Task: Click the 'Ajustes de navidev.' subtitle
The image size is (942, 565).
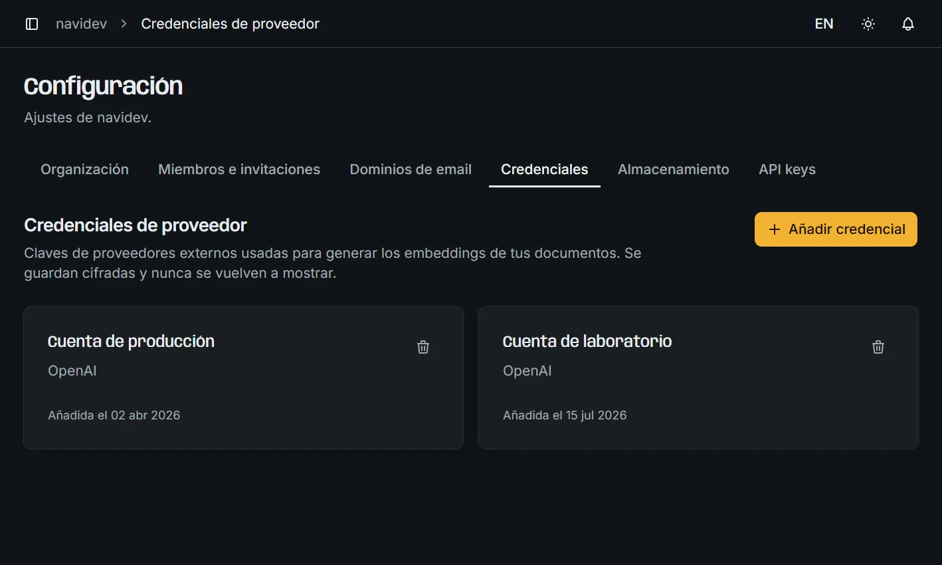Action: click(88, 118)
